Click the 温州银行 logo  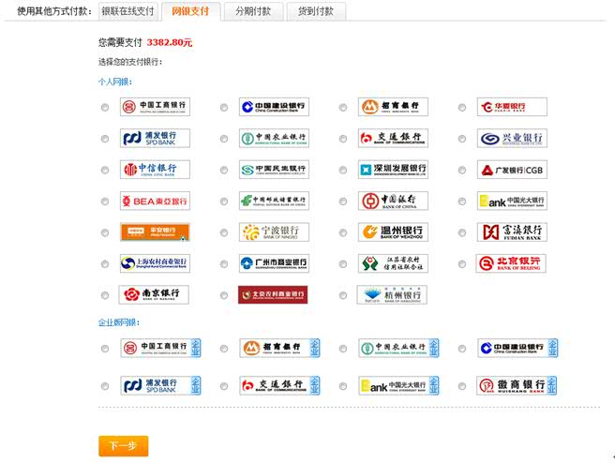click(x=393, y=232)
